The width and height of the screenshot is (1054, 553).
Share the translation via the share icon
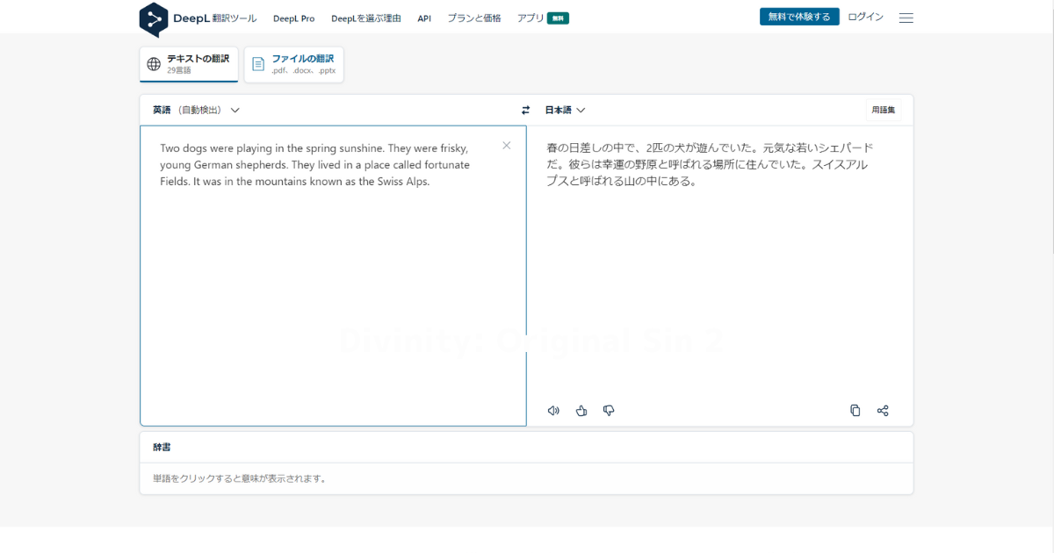click(x=883, y=410)
